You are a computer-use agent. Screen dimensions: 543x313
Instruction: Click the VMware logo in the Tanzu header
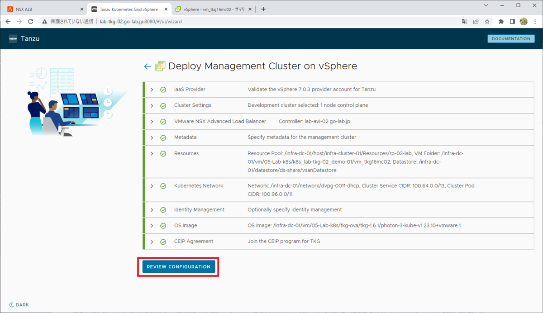[x=13, y=39]
